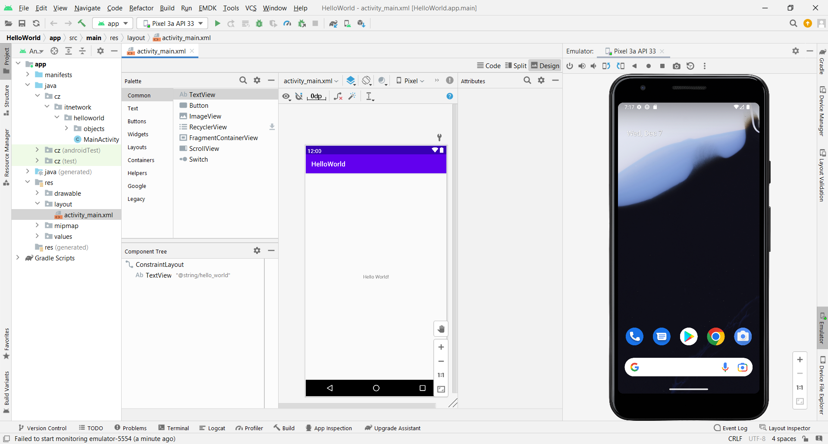Tap the emulator Back triangle button
The width and height of the screenshot is (828, 444).
click(634, 66)
